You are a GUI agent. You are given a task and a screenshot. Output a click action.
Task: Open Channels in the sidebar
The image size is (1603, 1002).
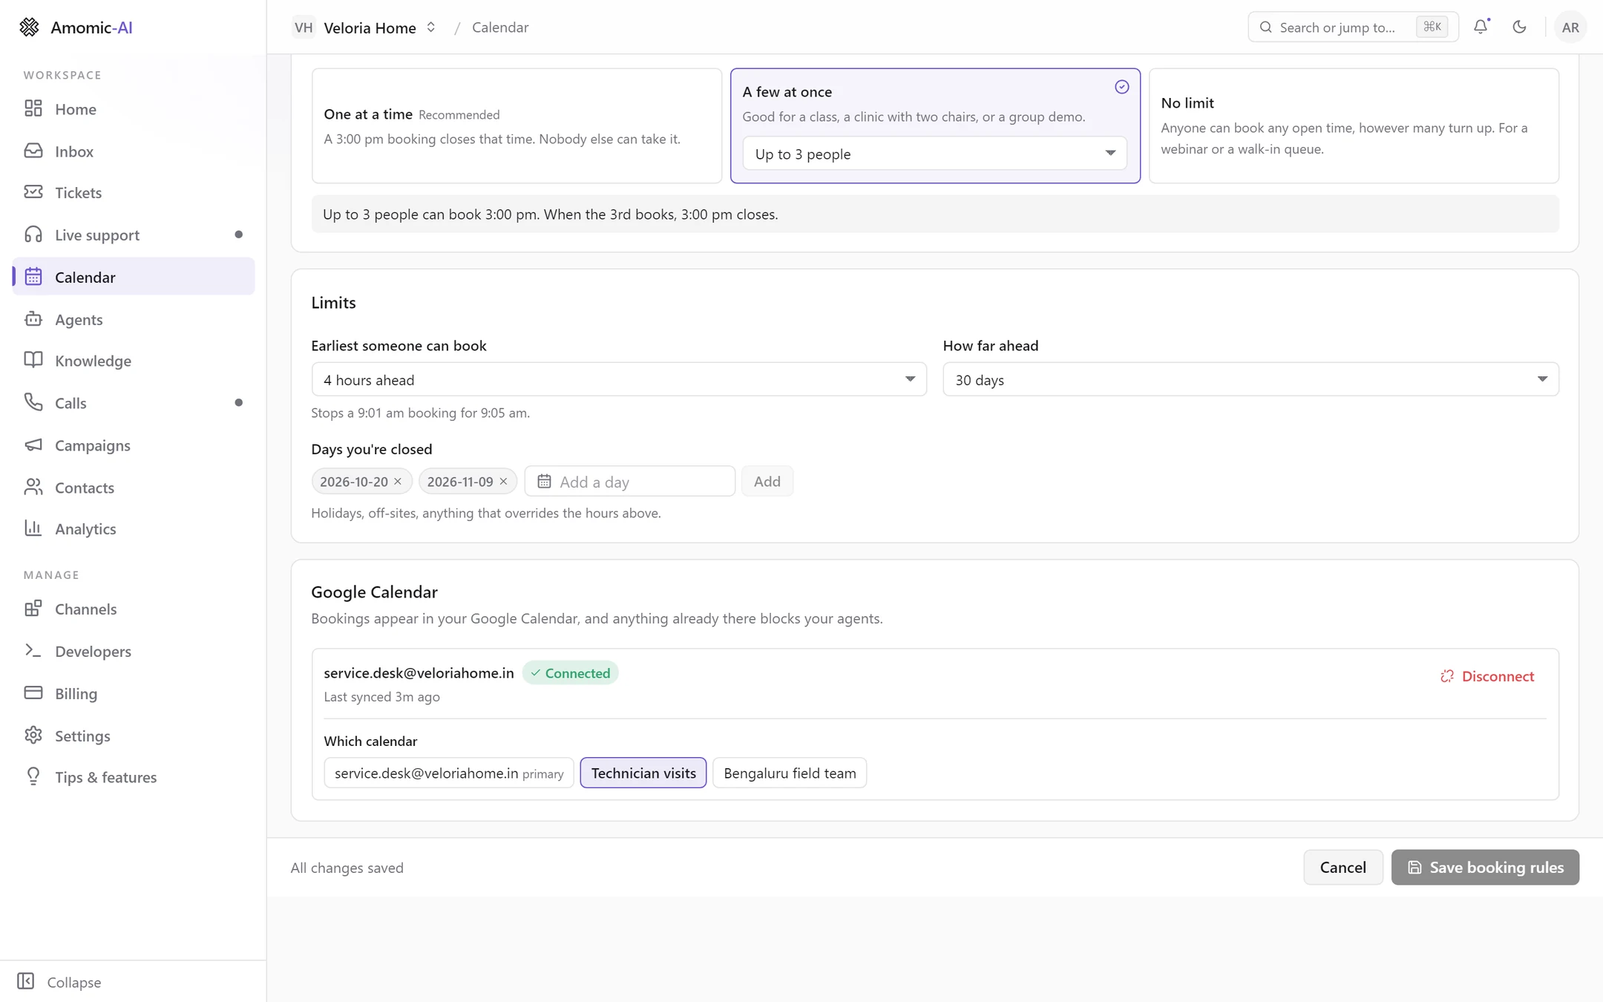134,609
